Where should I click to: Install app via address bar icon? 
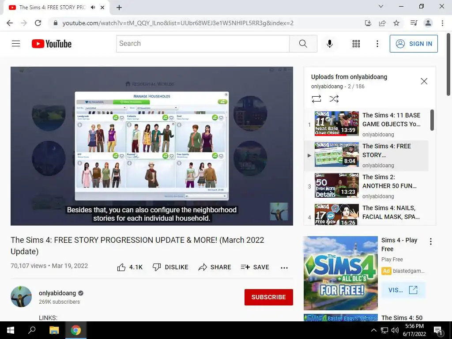pyautogui.click(x=368, y=23)
